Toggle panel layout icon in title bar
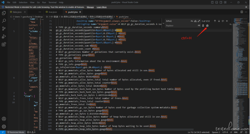The height and width of the screenshot is (134, 250). click(216, 3)
